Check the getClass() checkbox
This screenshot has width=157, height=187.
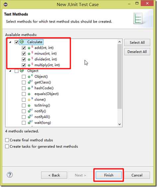click(24, 83)
